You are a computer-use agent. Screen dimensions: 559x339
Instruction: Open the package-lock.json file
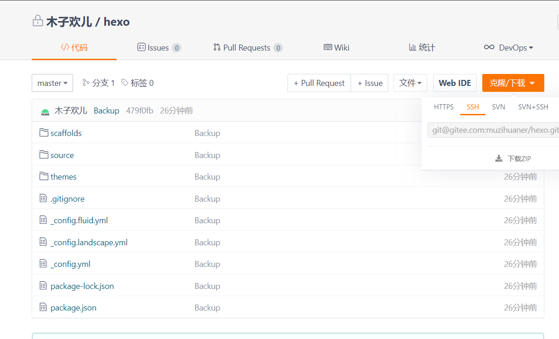(82, 286)
